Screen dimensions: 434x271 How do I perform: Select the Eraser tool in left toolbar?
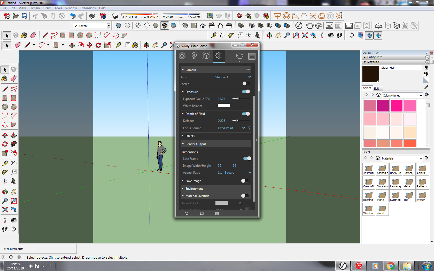click(x=14, y=78)
